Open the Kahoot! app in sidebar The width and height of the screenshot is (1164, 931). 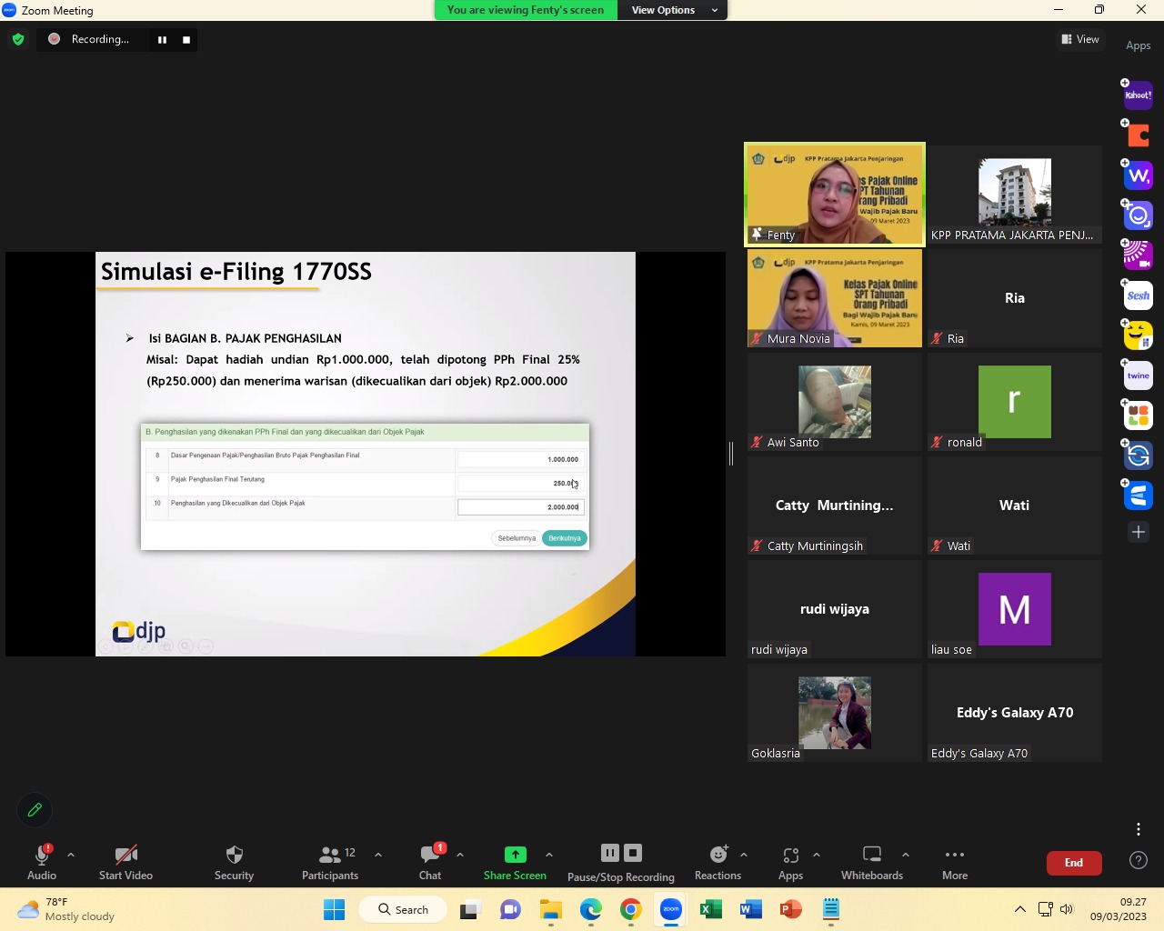(1138, 95)
